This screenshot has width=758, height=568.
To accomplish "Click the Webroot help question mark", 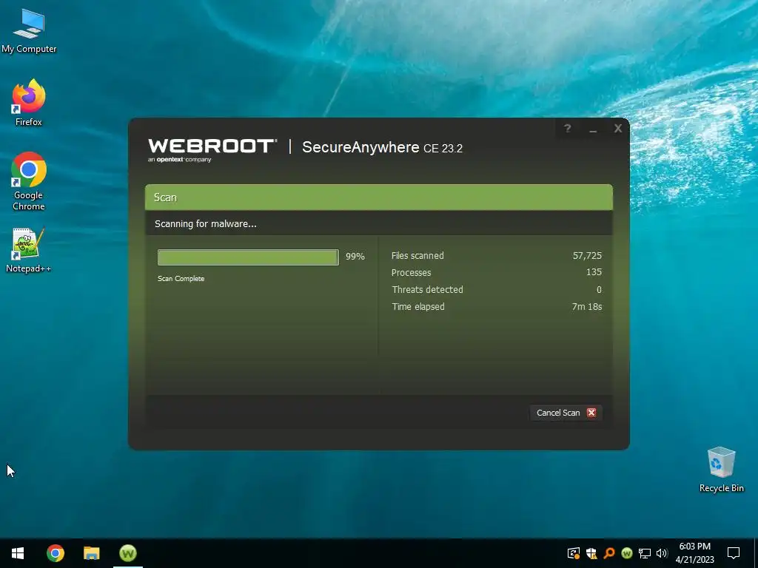I will coord(568,129).
